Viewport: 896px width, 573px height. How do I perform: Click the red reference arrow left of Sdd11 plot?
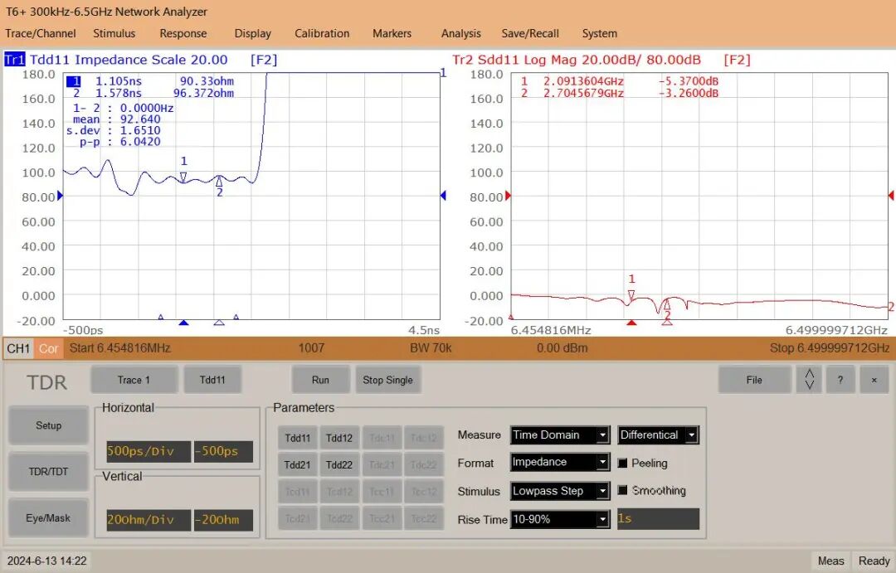tap(508, 196)
